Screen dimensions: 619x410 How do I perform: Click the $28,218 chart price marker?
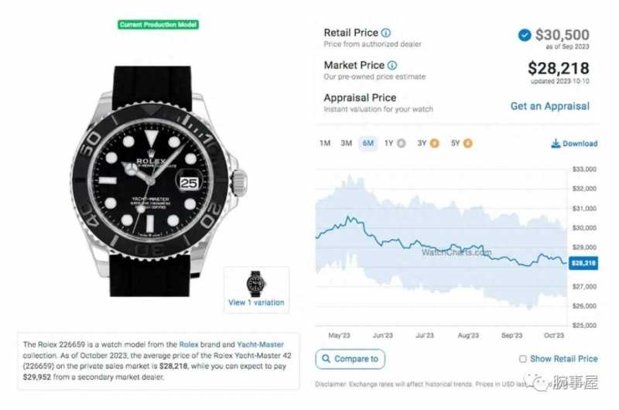(x=583, y=263)
